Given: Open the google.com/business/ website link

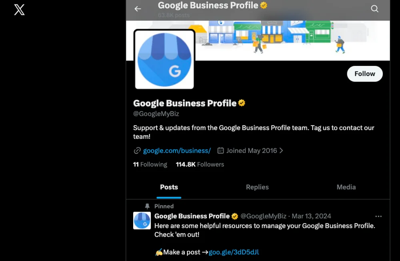Looking at the screenshot, I should click(177, 150).
